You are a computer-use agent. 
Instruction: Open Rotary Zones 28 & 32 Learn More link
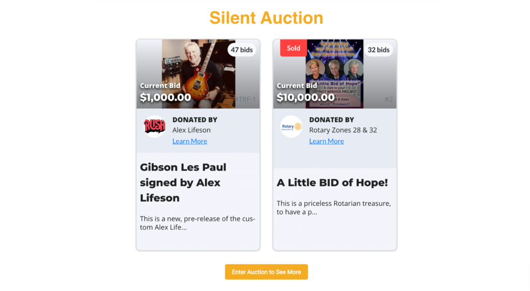[327, 141]
